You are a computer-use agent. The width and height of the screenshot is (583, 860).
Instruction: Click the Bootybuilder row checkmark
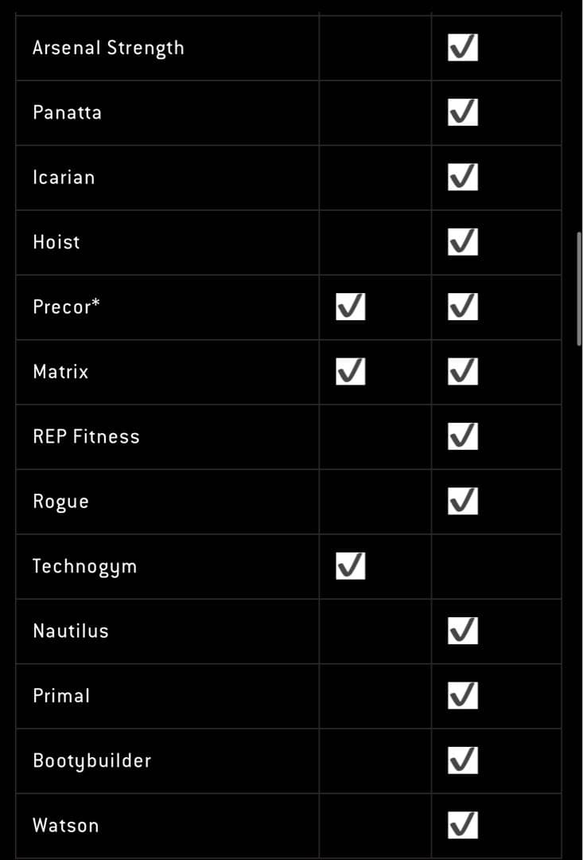[x=463, y=760]
